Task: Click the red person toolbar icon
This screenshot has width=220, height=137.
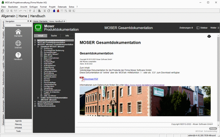Action: 58,11
